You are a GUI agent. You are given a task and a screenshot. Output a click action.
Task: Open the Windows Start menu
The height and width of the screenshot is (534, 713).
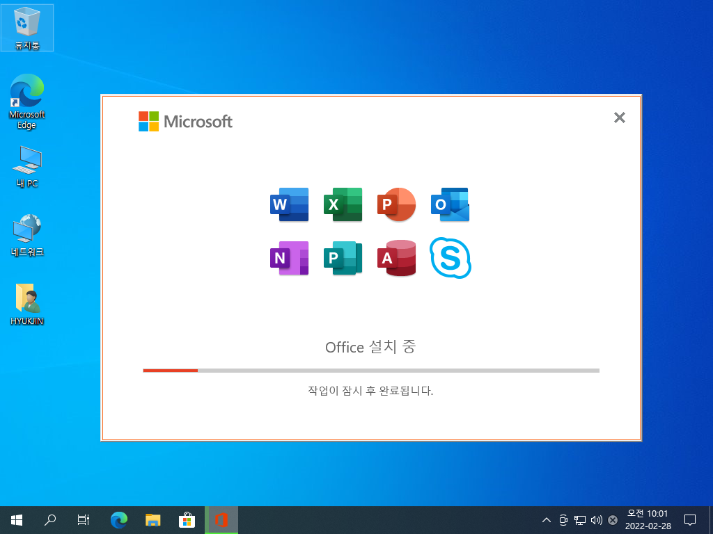[17, 520]
